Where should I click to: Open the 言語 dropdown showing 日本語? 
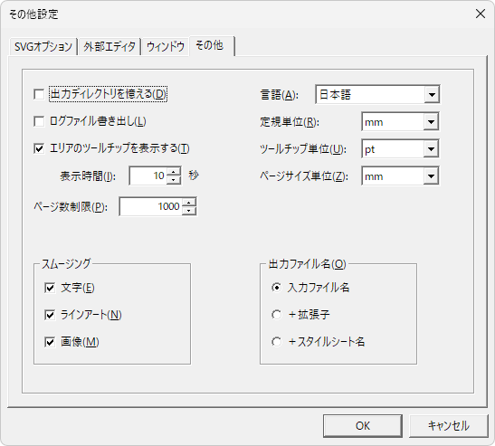pos(432,94)
